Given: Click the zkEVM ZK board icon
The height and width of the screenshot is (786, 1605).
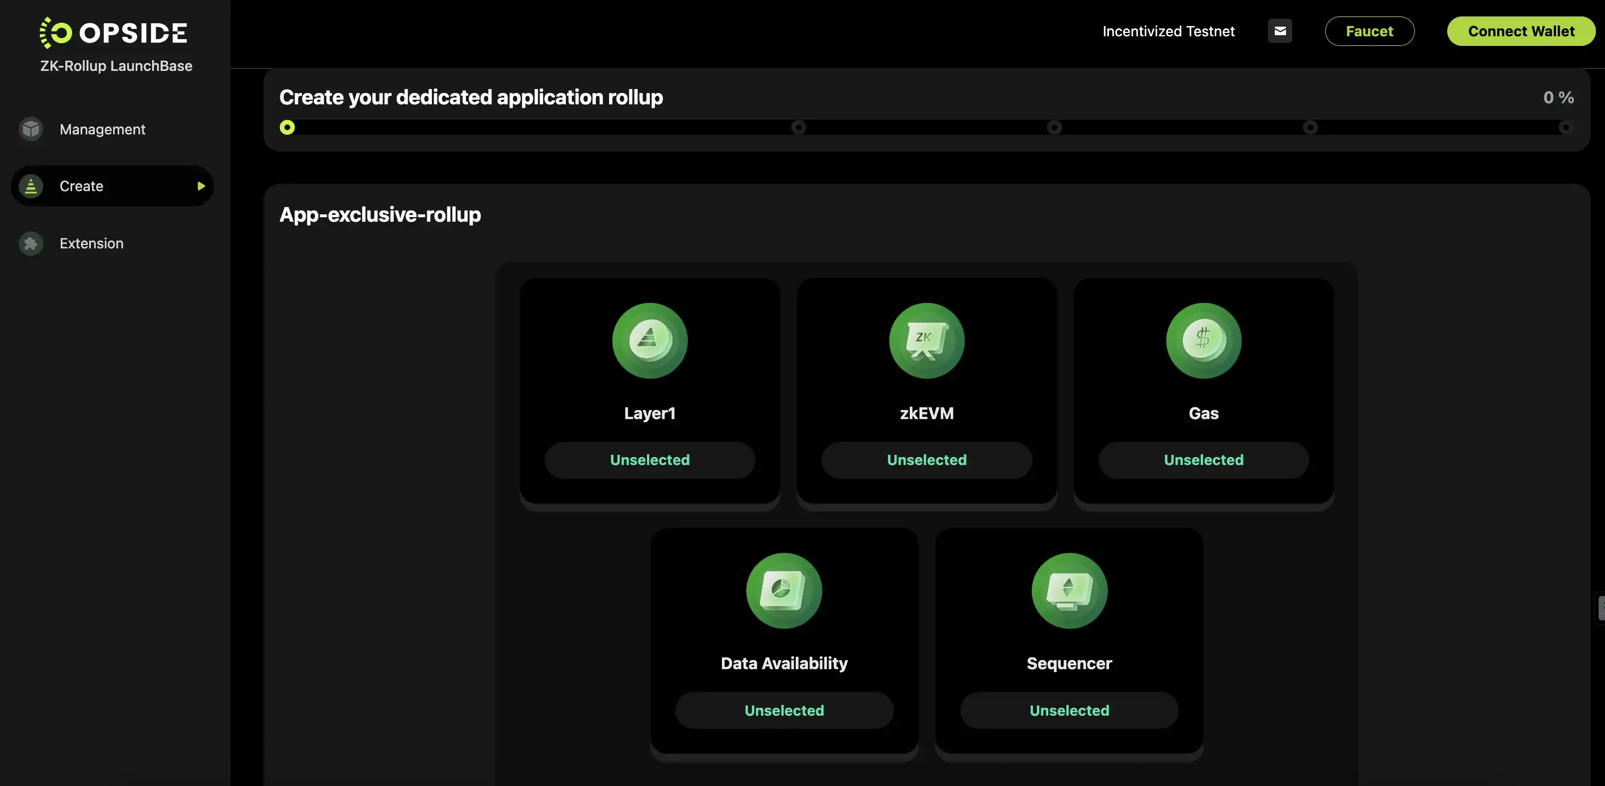Looking at the screenshot, I should (926, 341).
